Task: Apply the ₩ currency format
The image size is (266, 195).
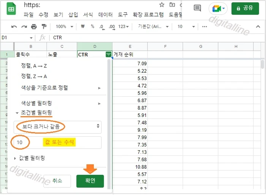Action: 83,26
